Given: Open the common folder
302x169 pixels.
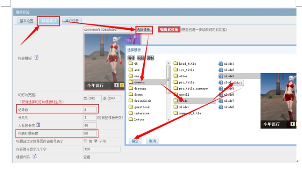Looking at the screenshot, I should (x=139, y=82).
